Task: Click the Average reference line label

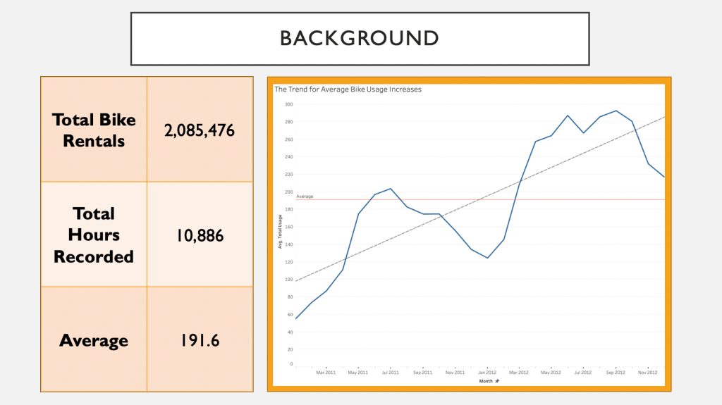Action: point(305,197)
